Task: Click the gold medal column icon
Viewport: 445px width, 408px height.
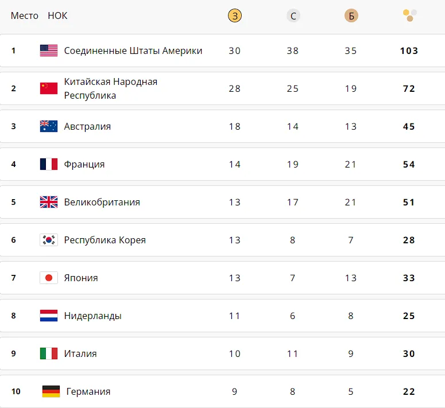Action: pos(235,15)
